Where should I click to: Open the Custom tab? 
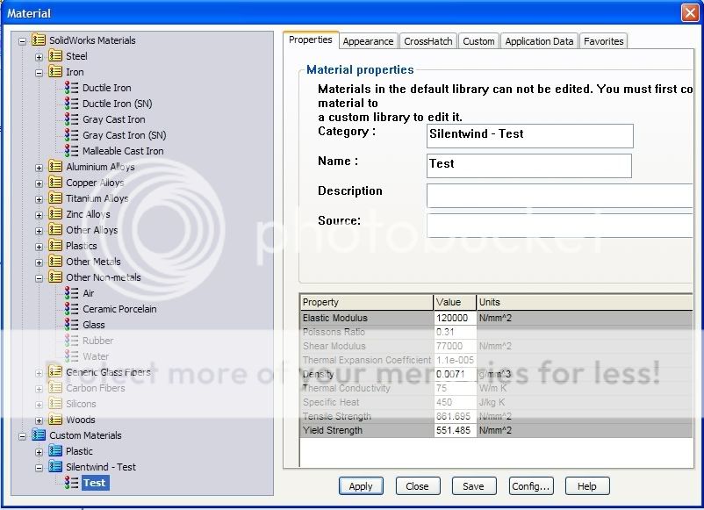478,41
